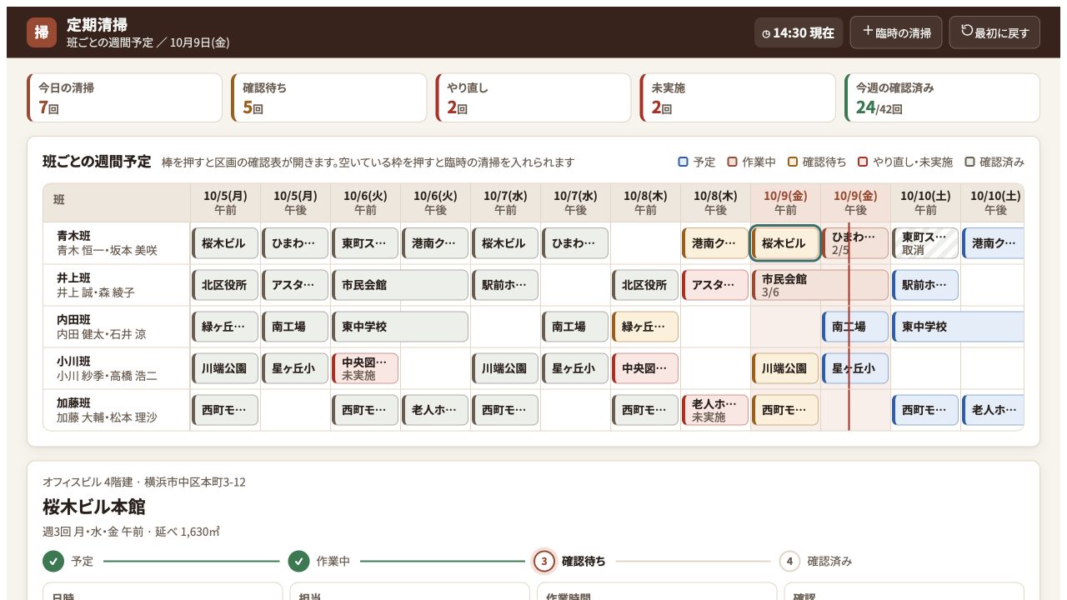This screenshot has height=600, width=1067.
Task: Select the completed 作業中 step checkmark
Action: 298,561
